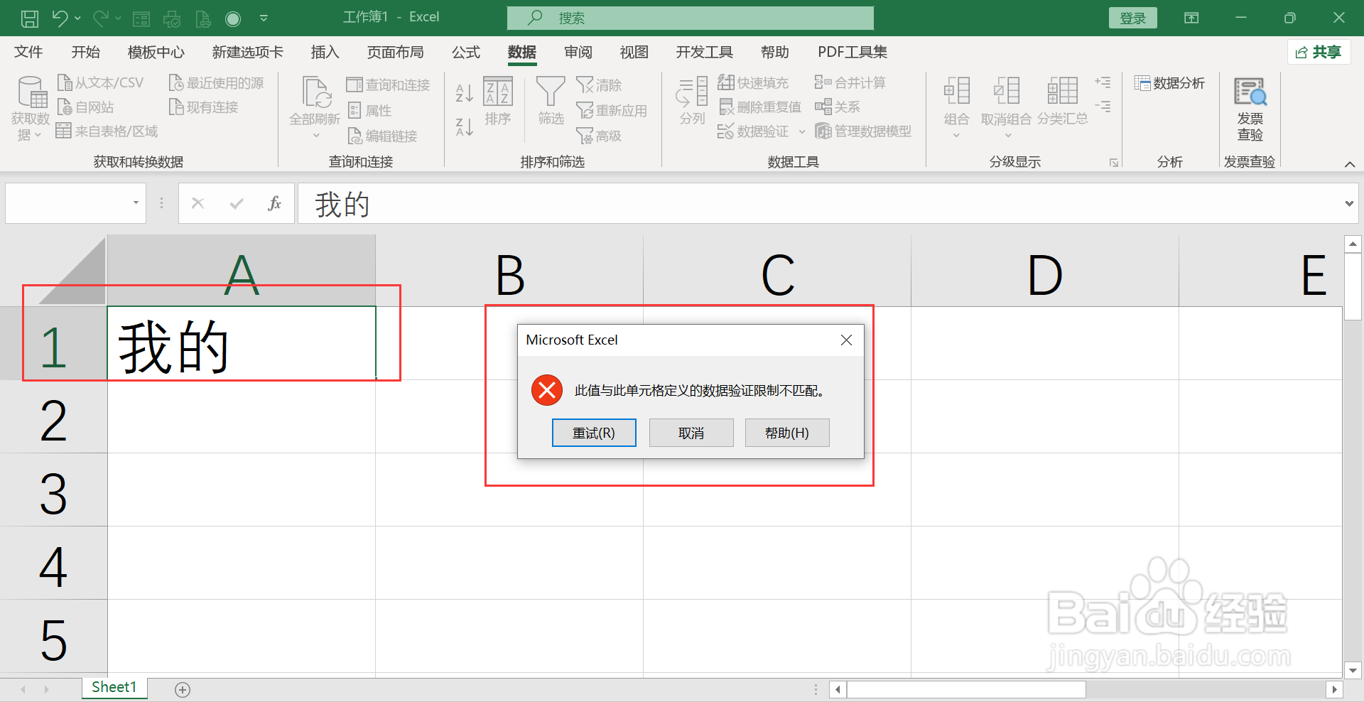Image resolution: width=1364 pixels, height=702 pixels.
Task: Click the Insert Function fx icon
Action: [274, 204]
